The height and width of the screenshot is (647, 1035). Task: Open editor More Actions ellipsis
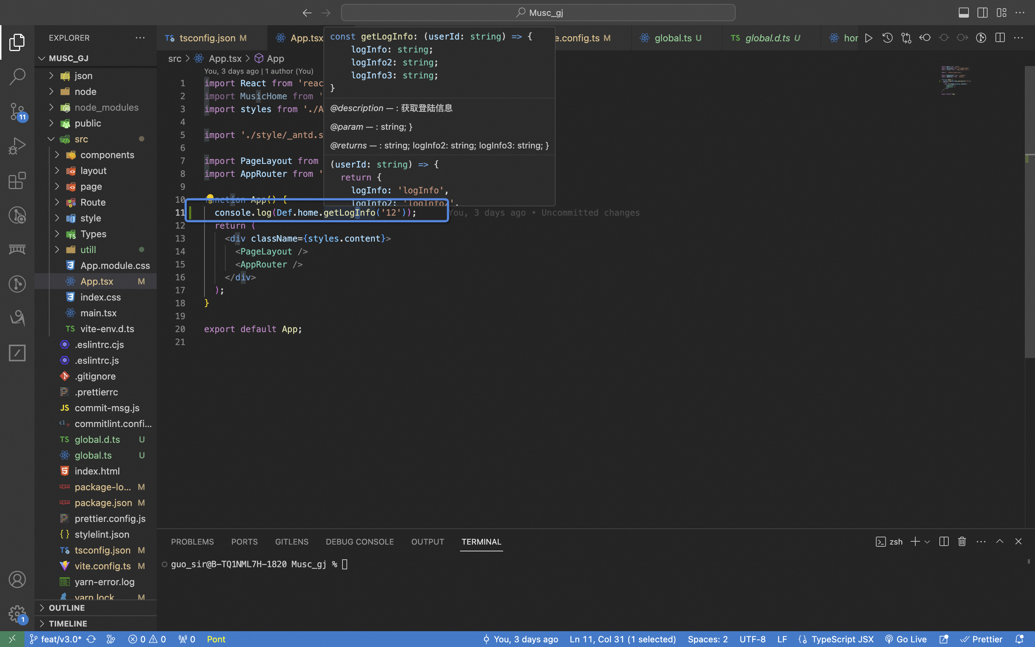coord(1019,38)
